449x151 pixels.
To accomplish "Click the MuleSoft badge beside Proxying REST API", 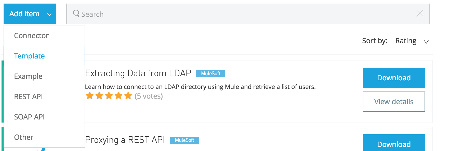I will [x=184, y=140].
